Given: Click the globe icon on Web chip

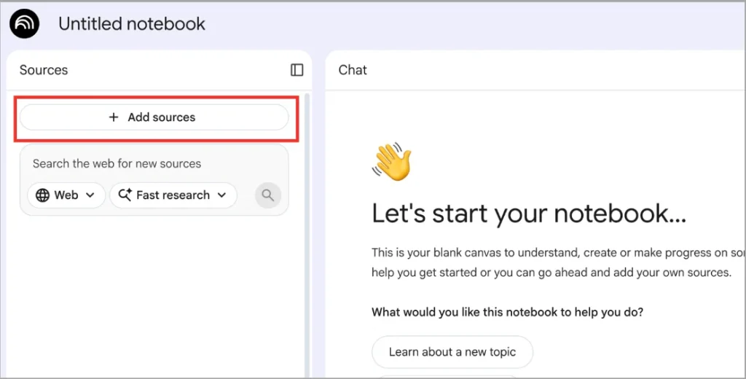Looking at the screenshot, I should (42, 195).
